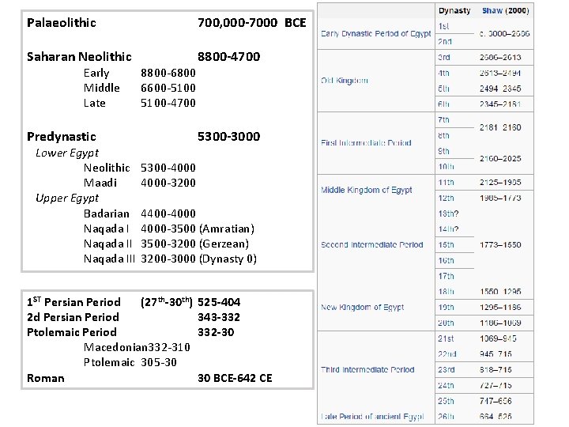Click the Old Kingdom link
The width and height of the screenshot is (569, 427).
click(x=344, y=81)
